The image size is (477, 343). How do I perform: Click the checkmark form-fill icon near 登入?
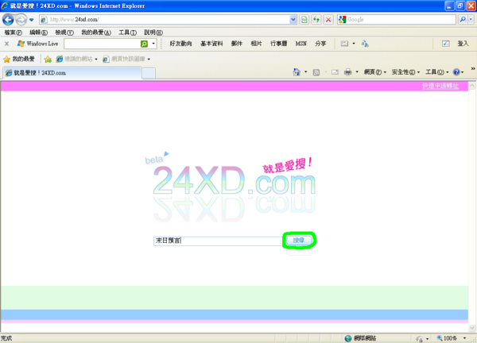(446, 44)
